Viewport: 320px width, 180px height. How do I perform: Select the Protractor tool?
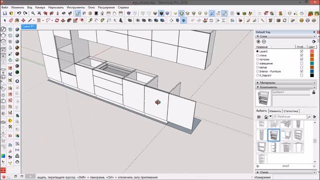tap(102, 20)
